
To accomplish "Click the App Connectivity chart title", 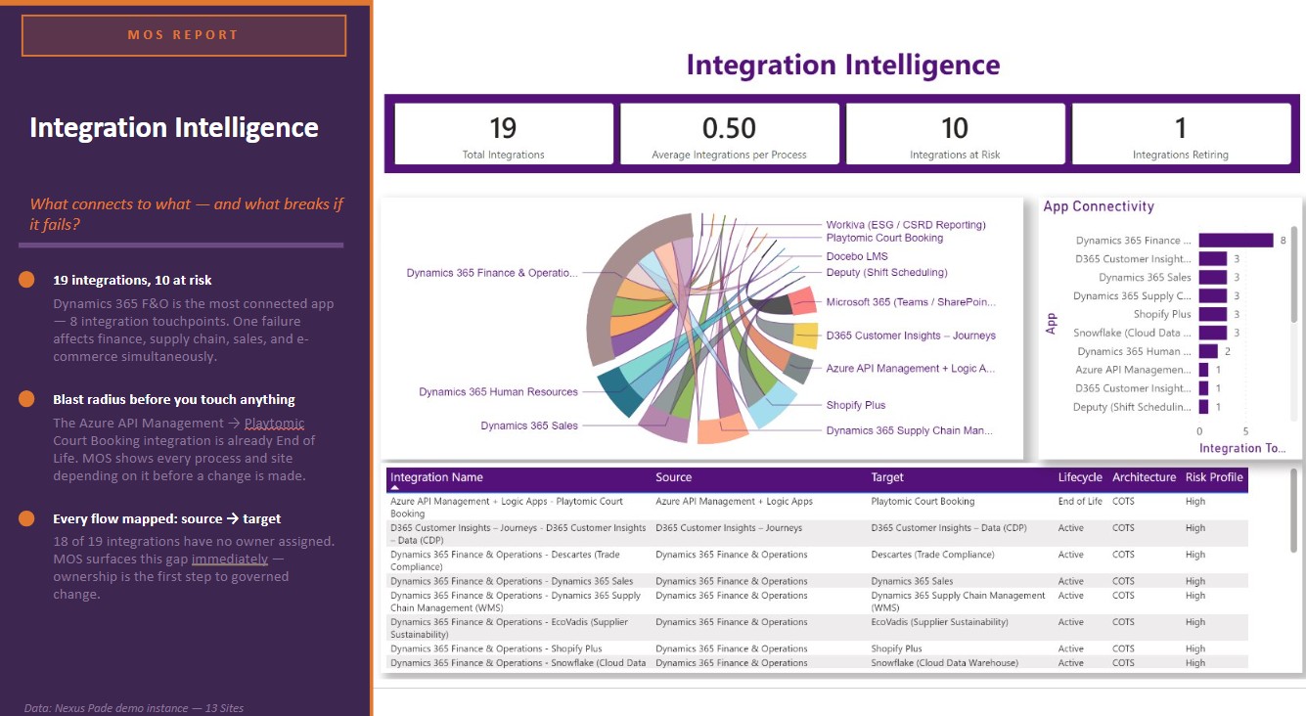I will [x=1099, y=206].
